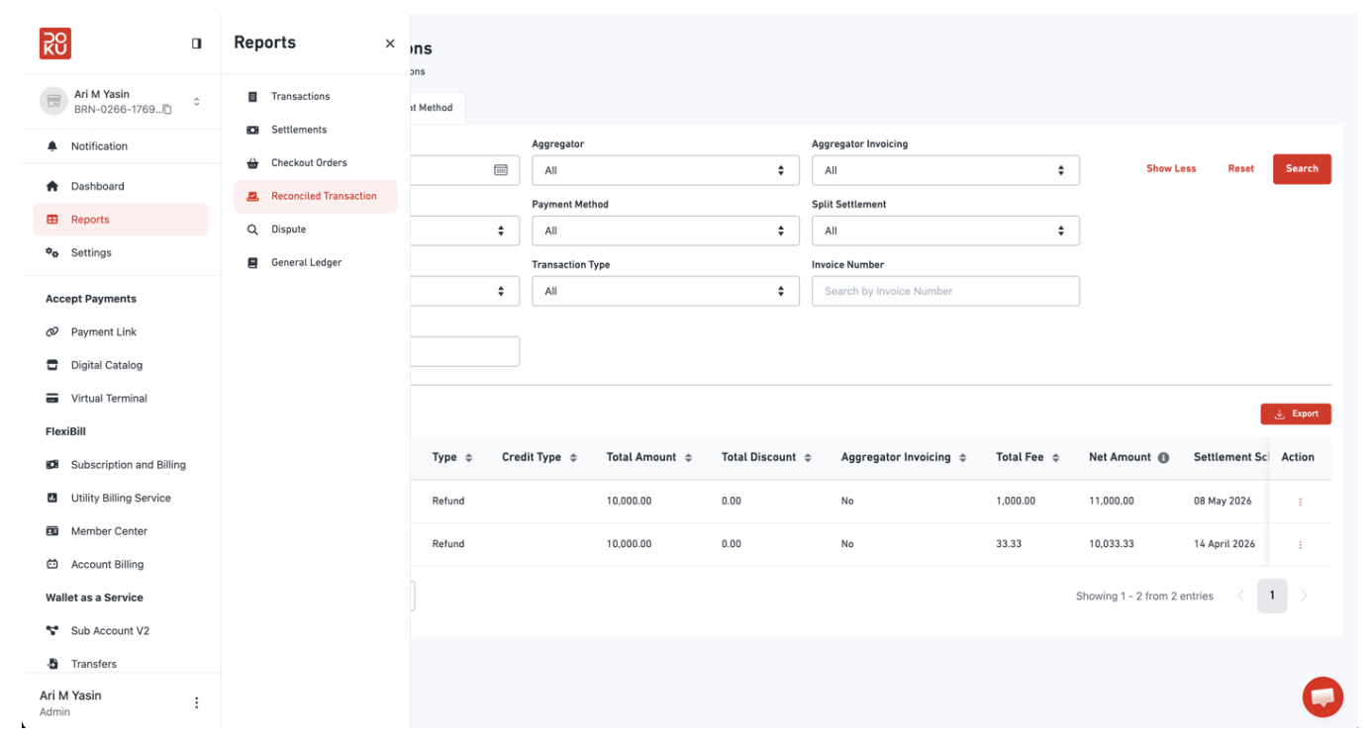The image size is (1370, 740).
Task: Sort by Credit Type column
Action: pos(574,458)
